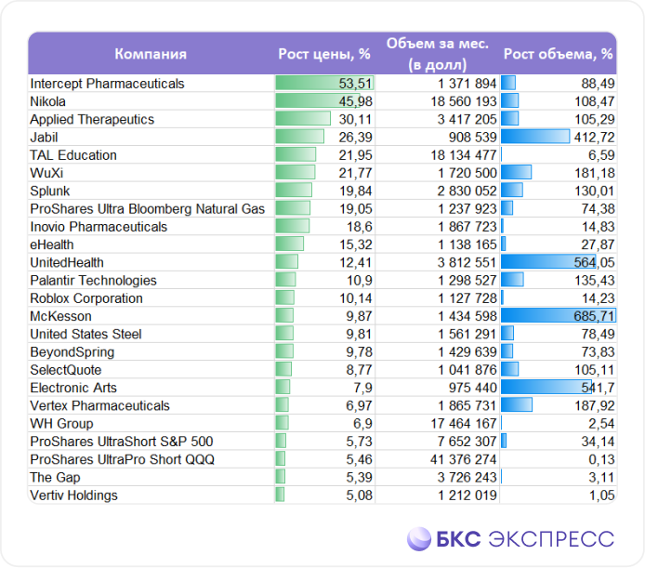Select the Vertex Pharmaceuticals company cell

pyautogui.click(x=151, y=406)
